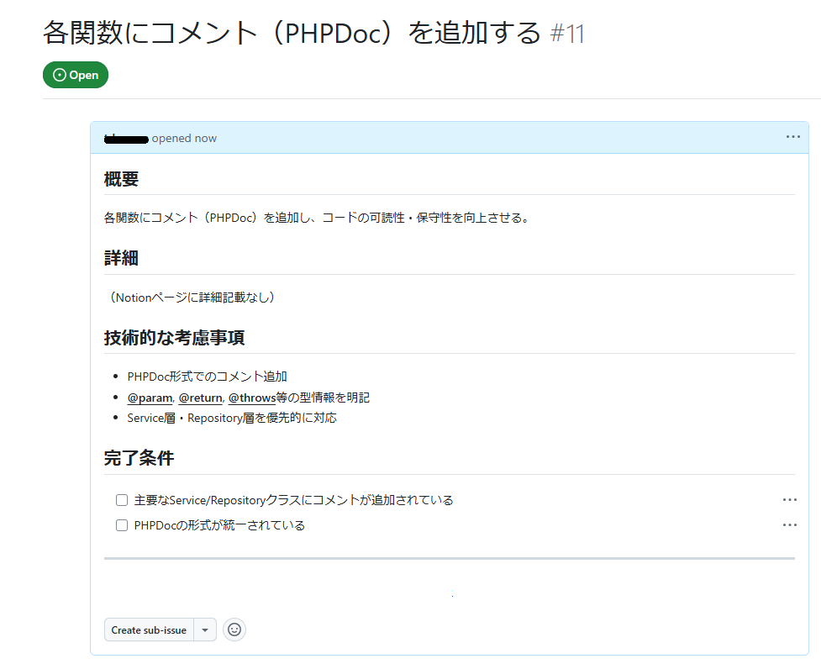Click the 詳細 section heading
This screenshot has height=669, width=821.
121,258
